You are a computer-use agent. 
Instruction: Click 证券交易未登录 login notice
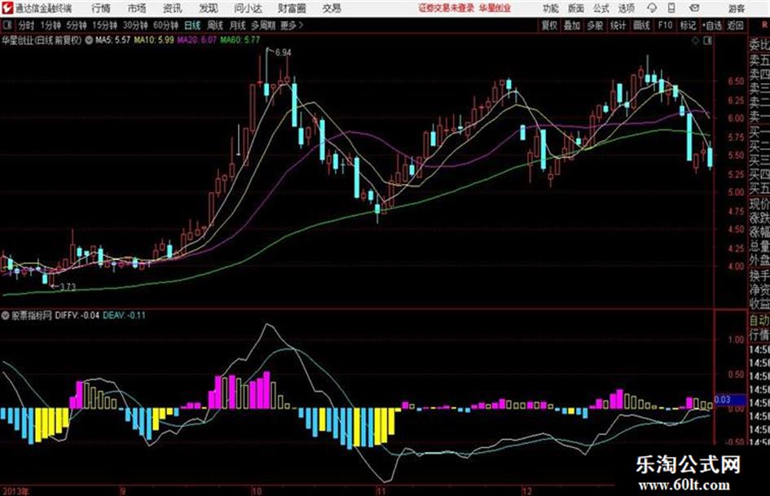pyautogui.click(x=447, y=8)
